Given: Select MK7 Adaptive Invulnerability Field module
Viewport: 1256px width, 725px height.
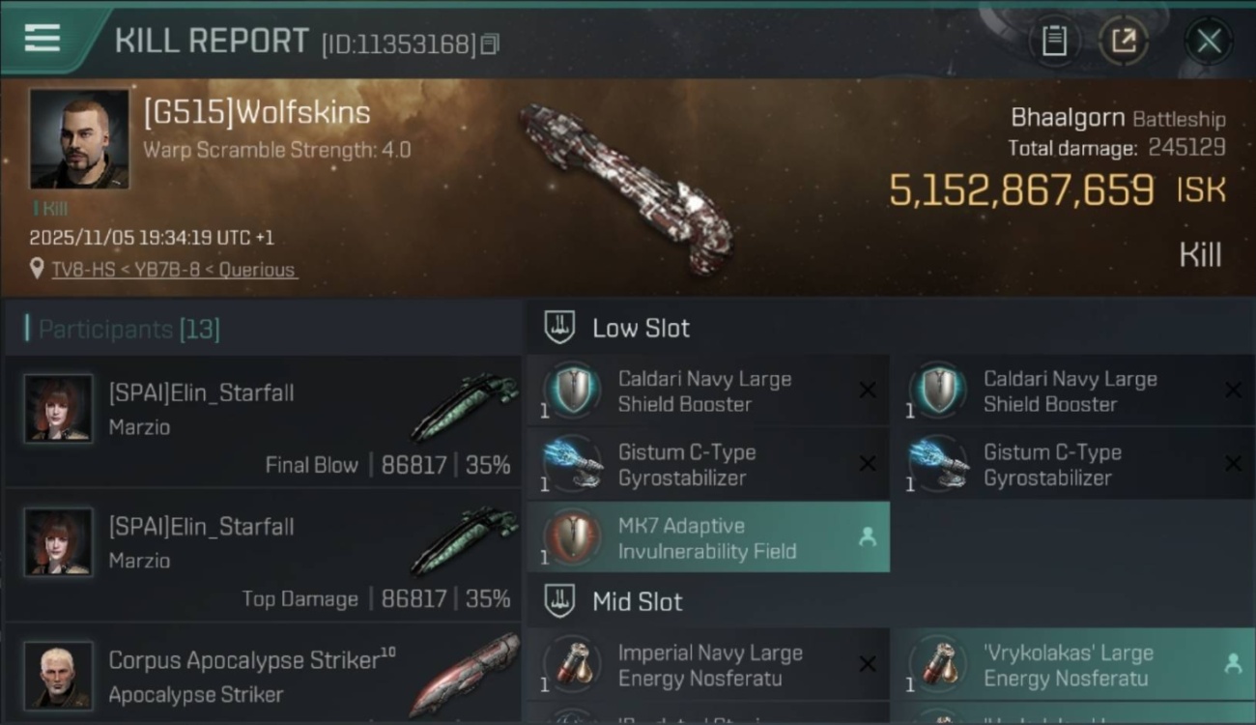Looking at the screenshot, I should tap(706, 538).
